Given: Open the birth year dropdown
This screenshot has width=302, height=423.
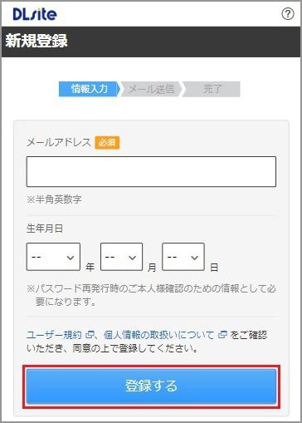Looking at the screenshot, I should tap(53, 257).
